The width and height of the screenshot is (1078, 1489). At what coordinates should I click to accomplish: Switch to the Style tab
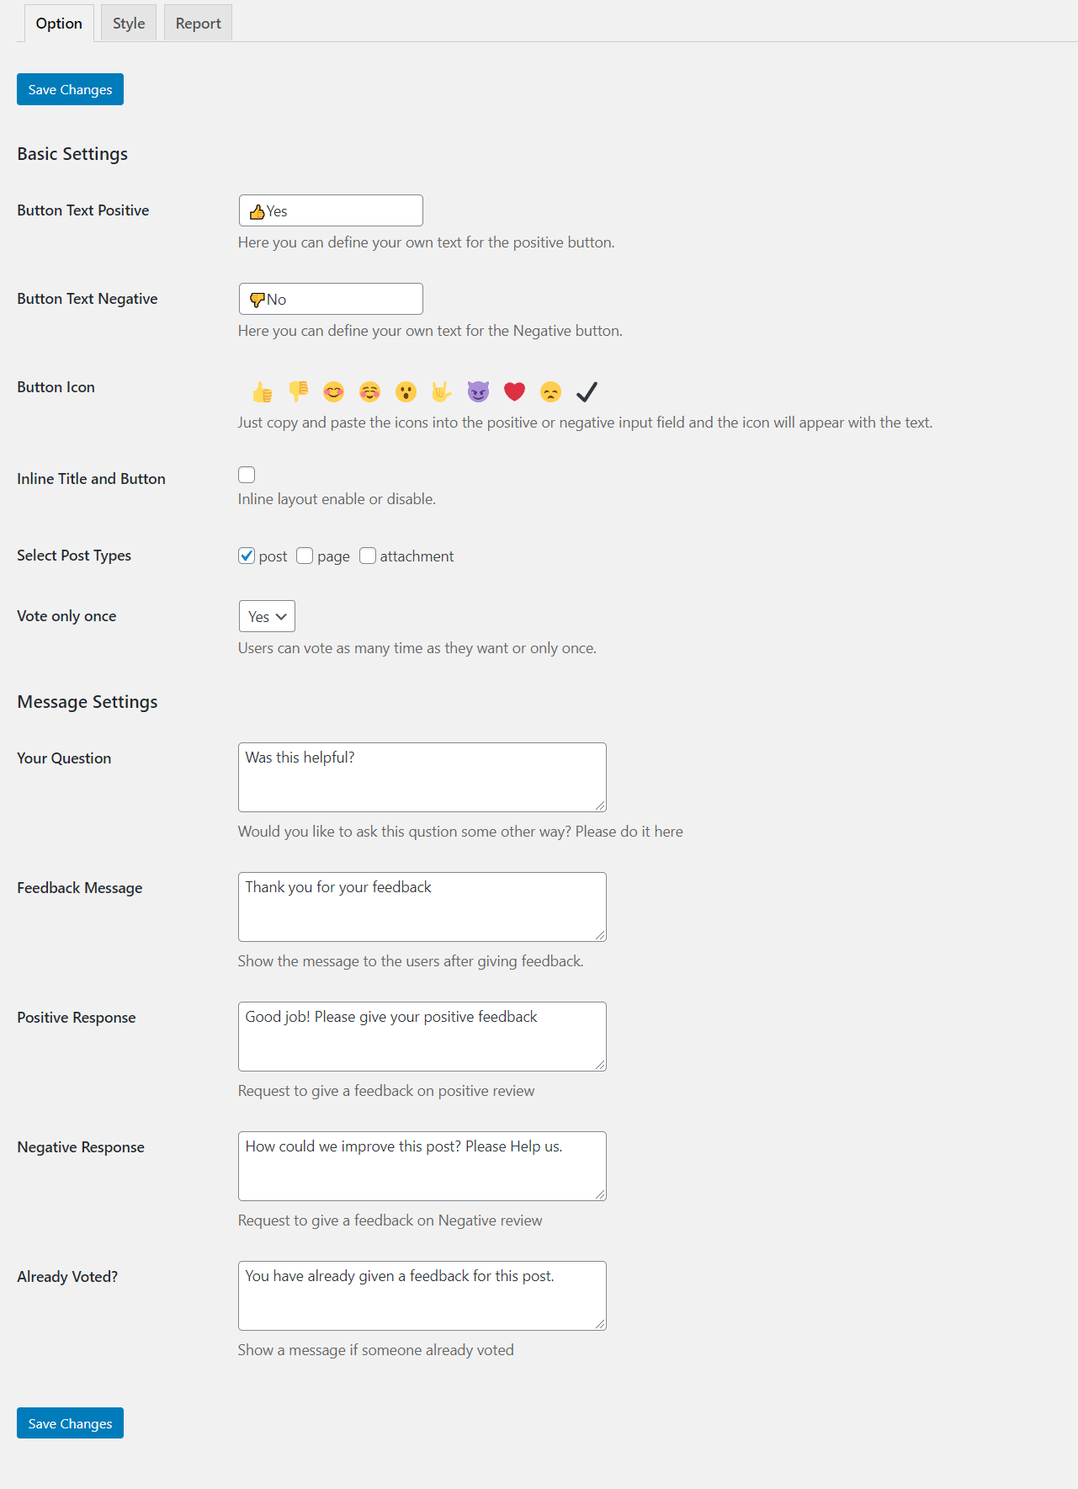[x=129, y=24]
